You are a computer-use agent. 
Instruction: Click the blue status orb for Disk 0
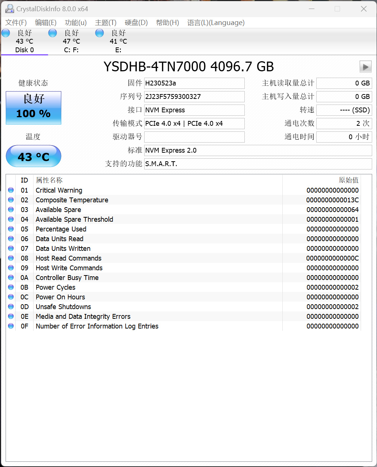tap(6, 33)
